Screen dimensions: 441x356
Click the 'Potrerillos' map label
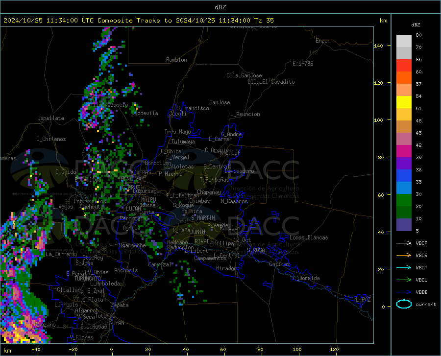click(x=90, y=201)
